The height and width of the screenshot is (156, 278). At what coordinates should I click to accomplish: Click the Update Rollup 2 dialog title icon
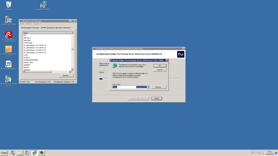[111, 60]
